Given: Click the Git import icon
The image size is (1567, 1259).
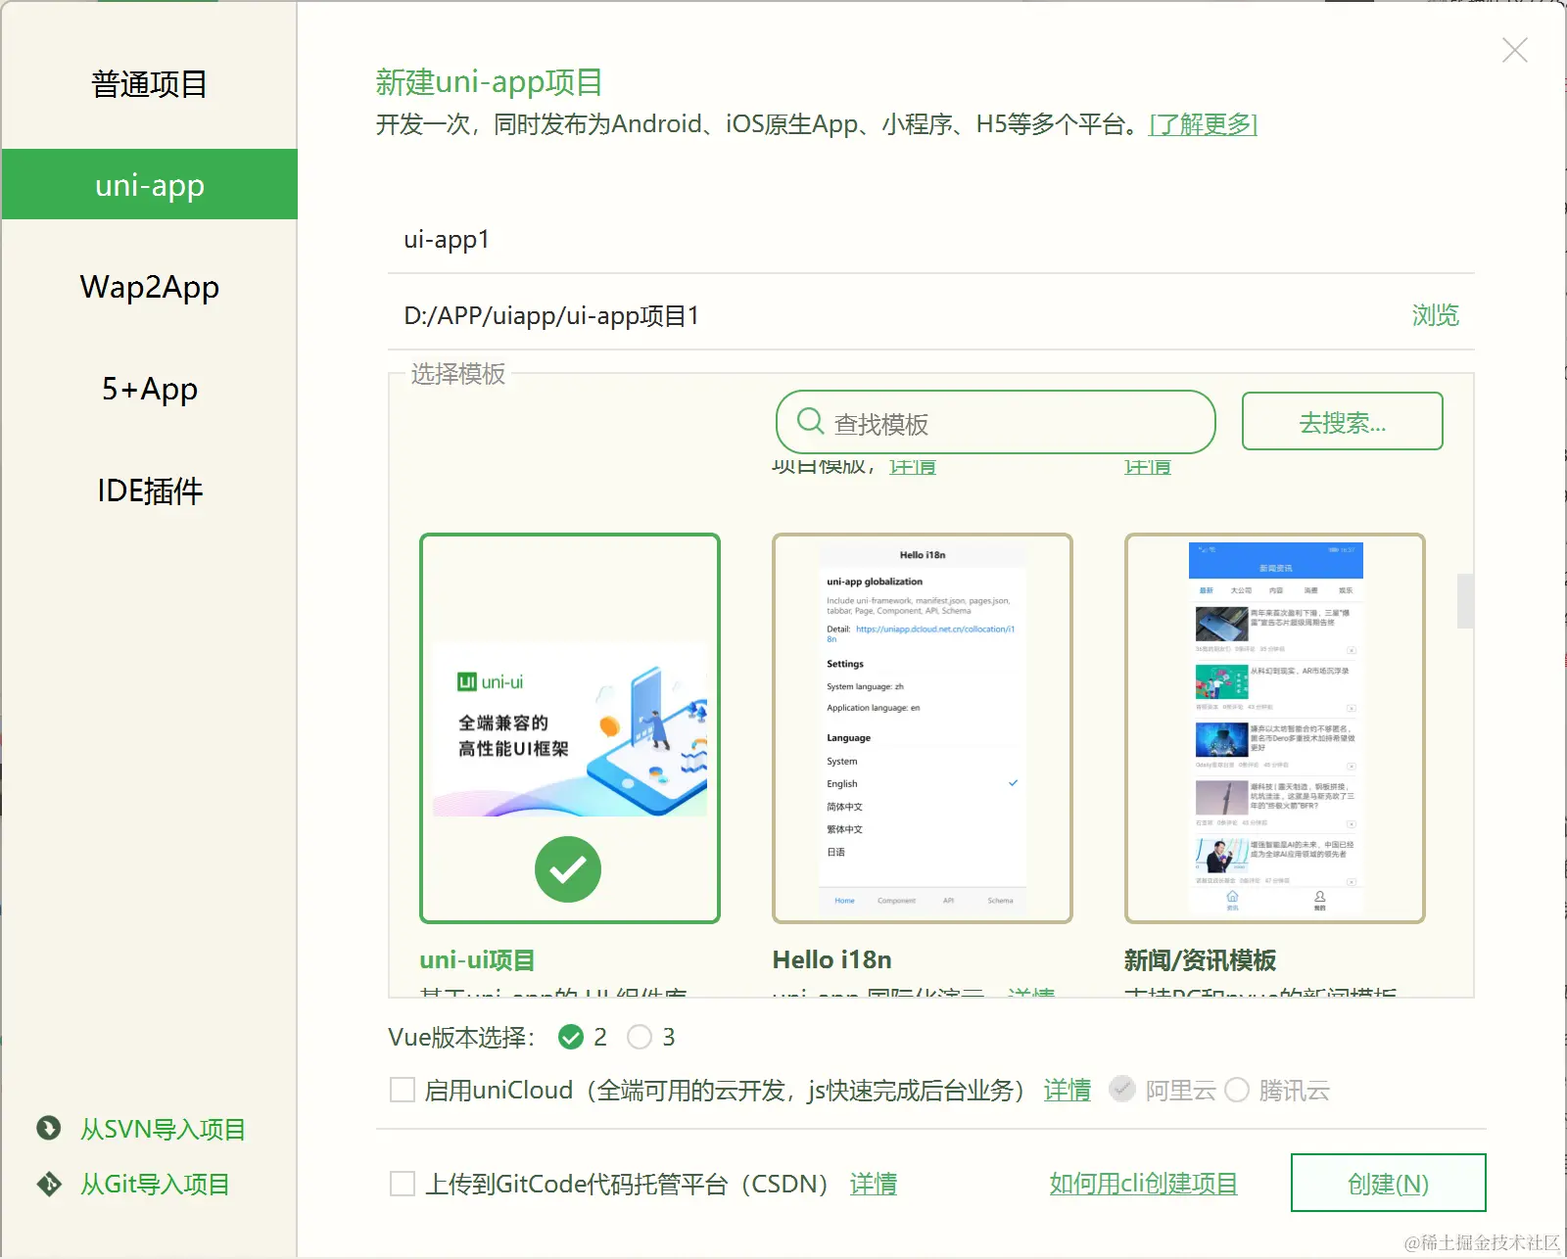Looking at the screenshot, I should click(x=49, y=1184).
